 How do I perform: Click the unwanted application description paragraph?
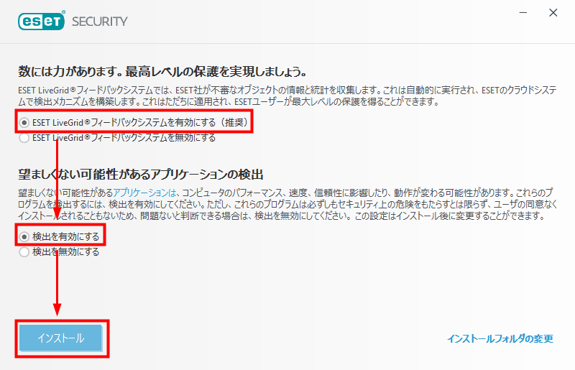(x=287, y=204)
